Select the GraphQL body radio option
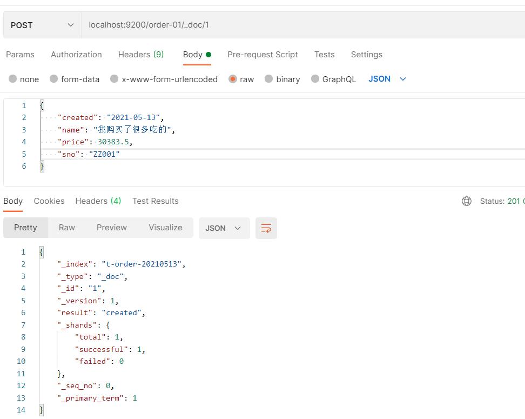 click(315, 79)
